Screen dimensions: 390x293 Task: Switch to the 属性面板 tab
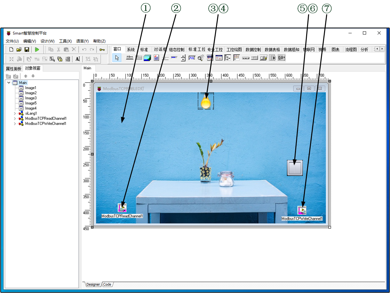tap(14, 68)
